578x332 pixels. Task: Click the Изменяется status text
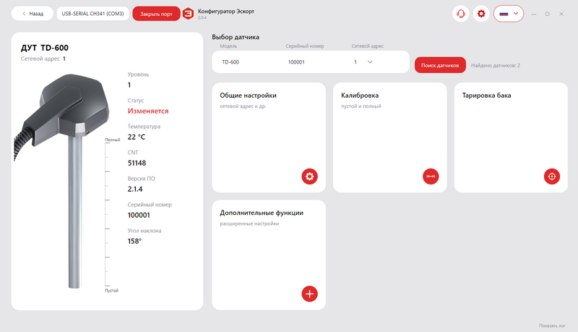[x=148, y=111]
